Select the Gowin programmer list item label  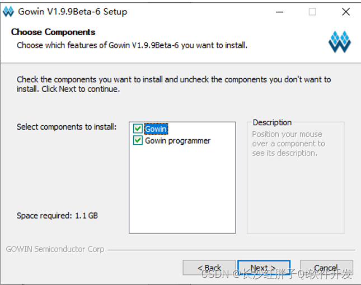177,141
